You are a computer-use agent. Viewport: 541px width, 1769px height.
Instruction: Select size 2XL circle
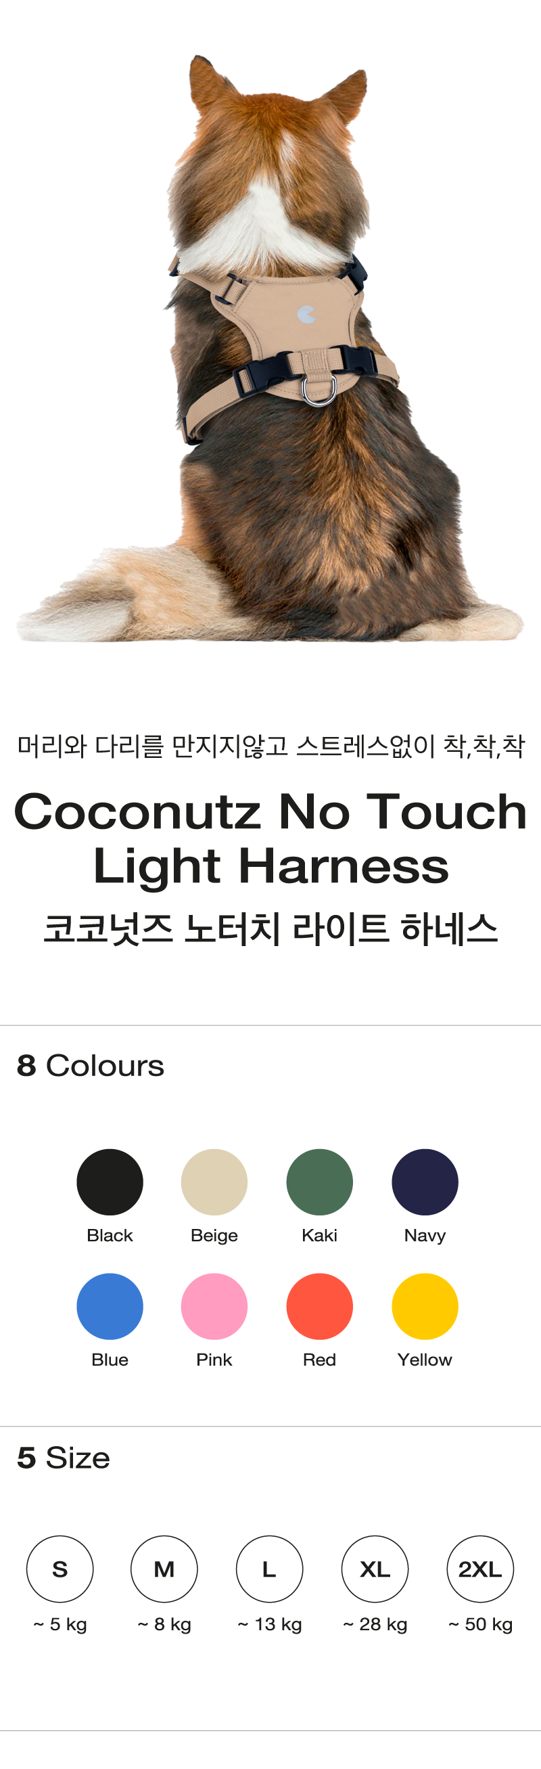click(480, 1569)
